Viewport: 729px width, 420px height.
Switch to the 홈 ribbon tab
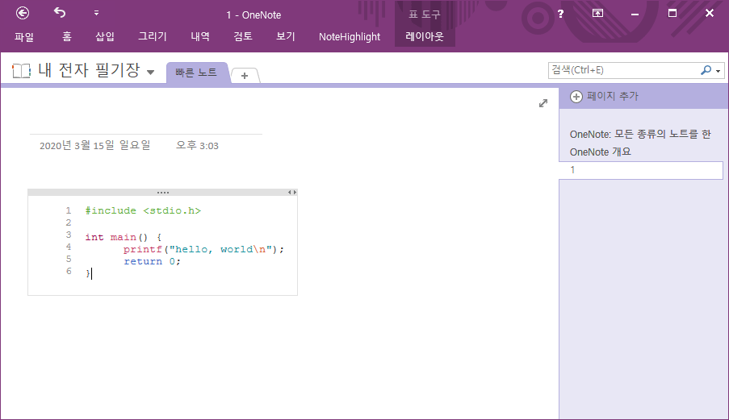[x=67, y=36]
